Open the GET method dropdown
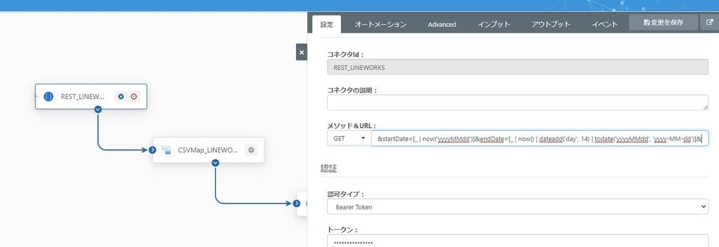This screenshot has height=247, width=719. pyautogui.click(x=349, y=138)
